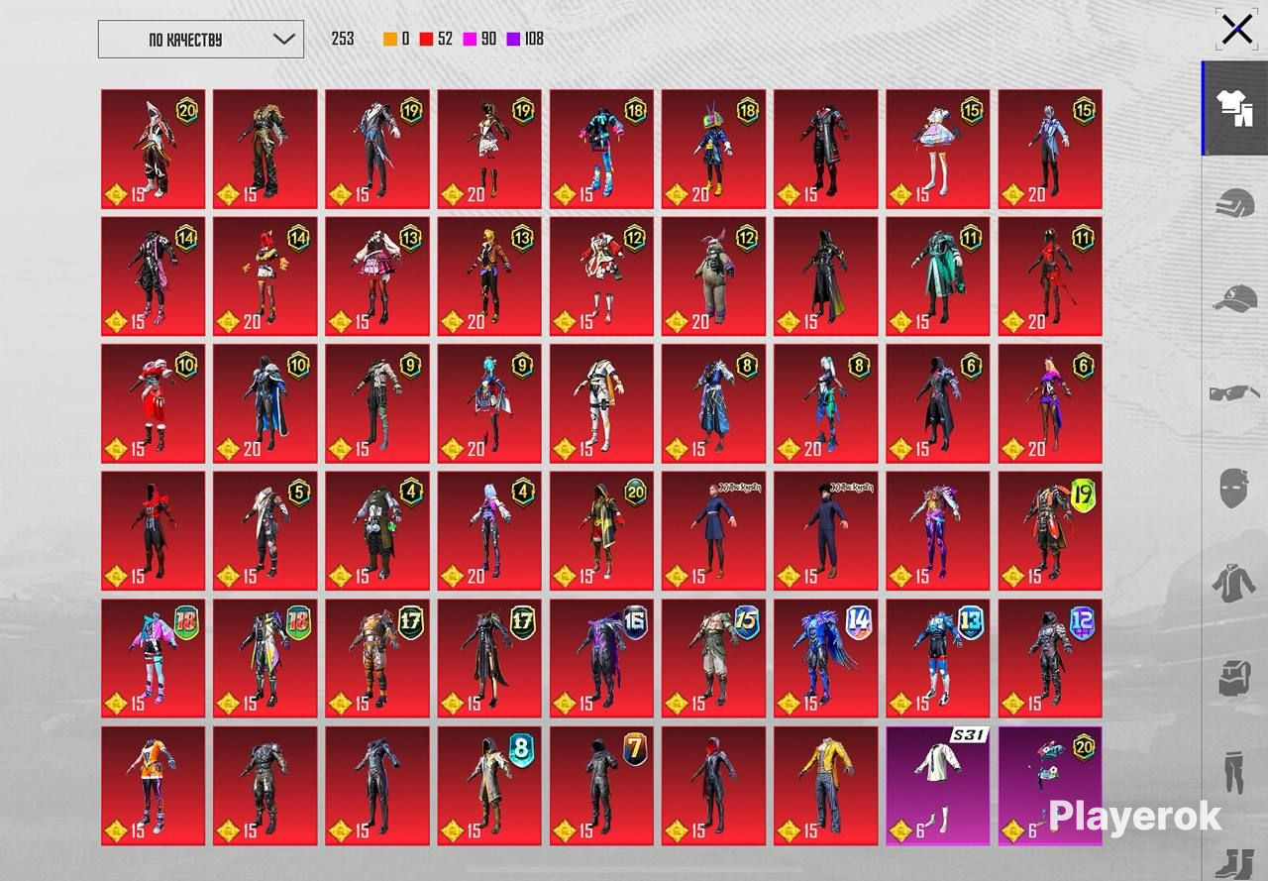Select the long black coat outfit with badge 17
1268x881 pixels.
[x=490, y=658]
